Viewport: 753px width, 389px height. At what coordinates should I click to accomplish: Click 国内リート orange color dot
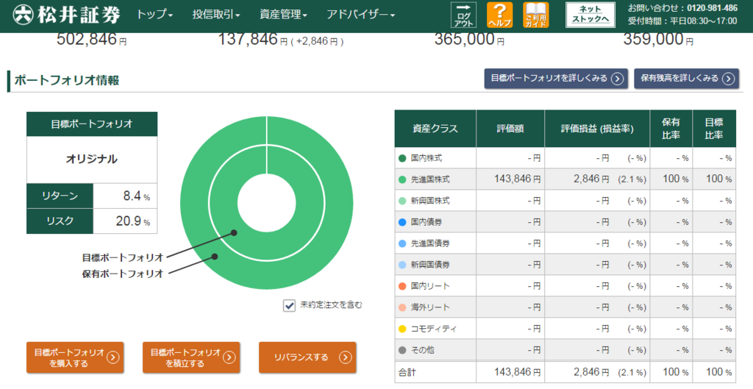(x=402, y=286)
